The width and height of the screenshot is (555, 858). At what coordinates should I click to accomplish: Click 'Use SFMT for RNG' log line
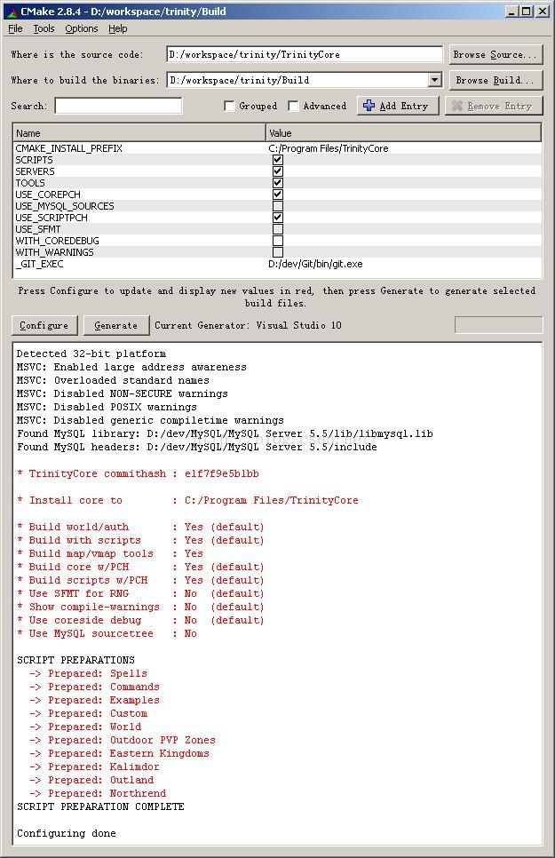[140, 593]
